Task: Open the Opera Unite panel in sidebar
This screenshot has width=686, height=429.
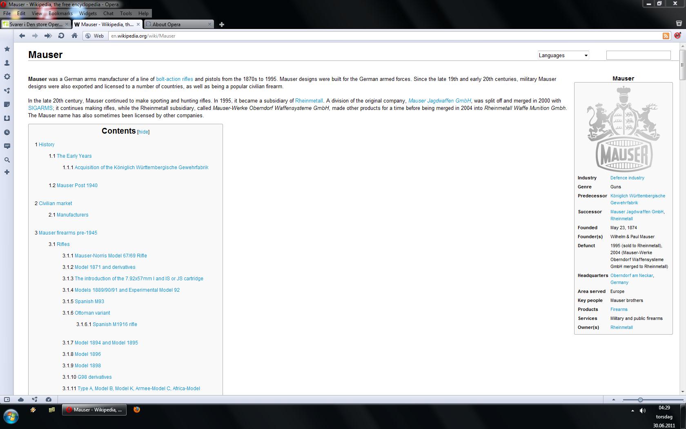Action: [7, 91]
